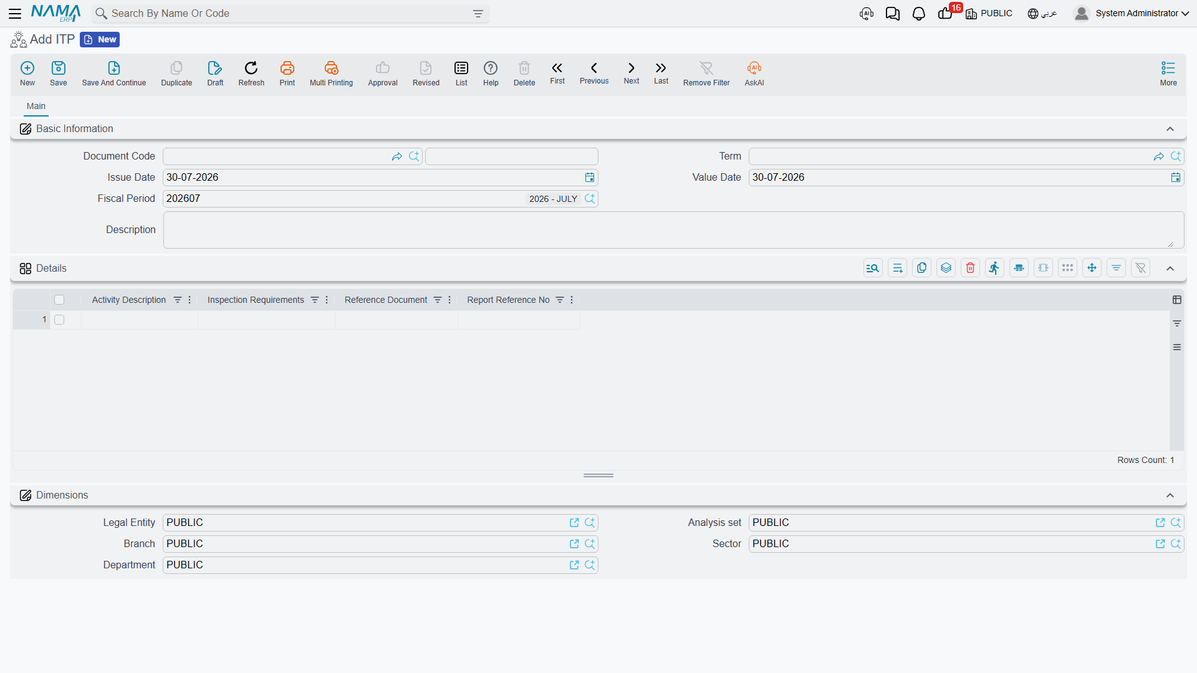The image size is (1197, 673).
Task: Open grid column chooser icon
Action: (x=1177, y=300)
